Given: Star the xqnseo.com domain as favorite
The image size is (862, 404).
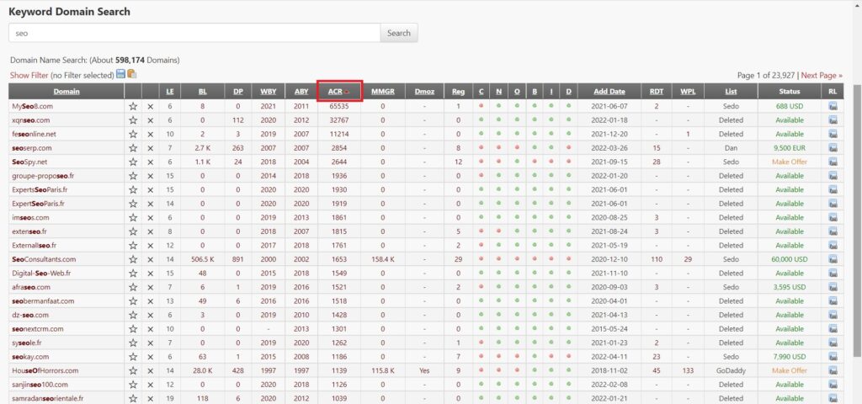Looking at the screenshot, I should tap(132, 120).
